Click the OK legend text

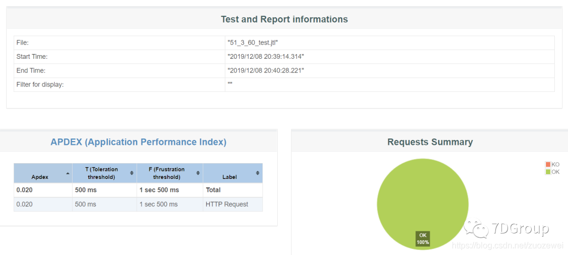[555, 172]
